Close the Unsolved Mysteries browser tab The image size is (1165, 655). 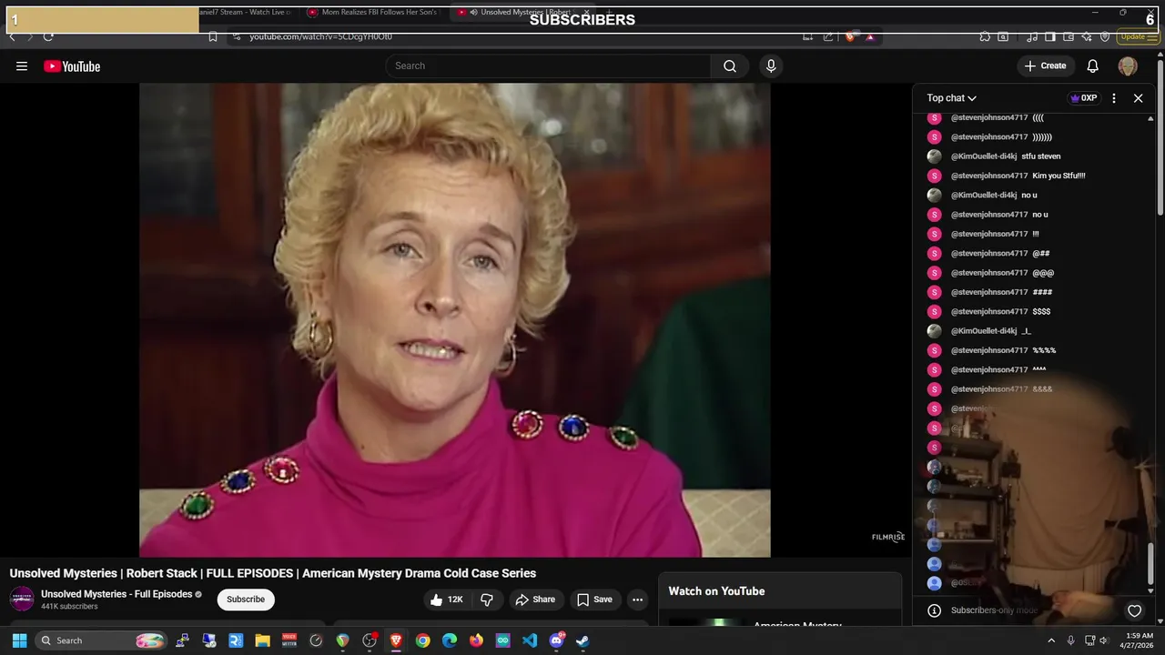586,13
